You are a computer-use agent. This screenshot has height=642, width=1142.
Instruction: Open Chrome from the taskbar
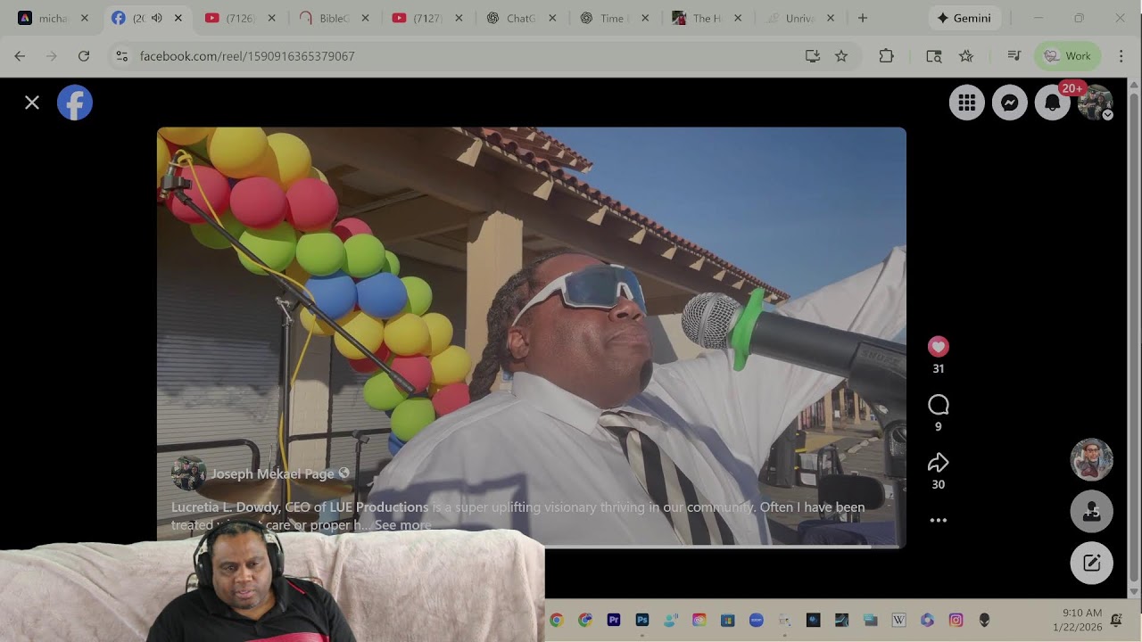point(557,620)
